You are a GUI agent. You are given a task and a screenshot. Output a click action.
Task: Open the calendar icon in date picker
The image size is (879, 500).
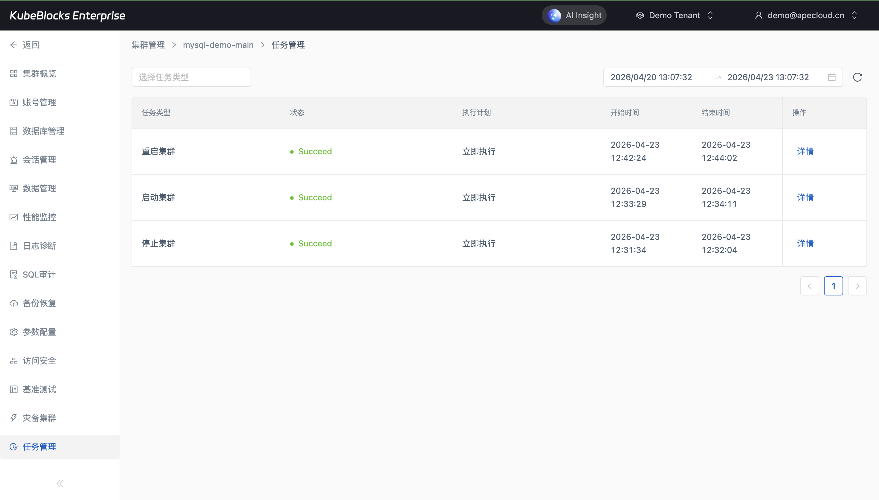point(831,77)
